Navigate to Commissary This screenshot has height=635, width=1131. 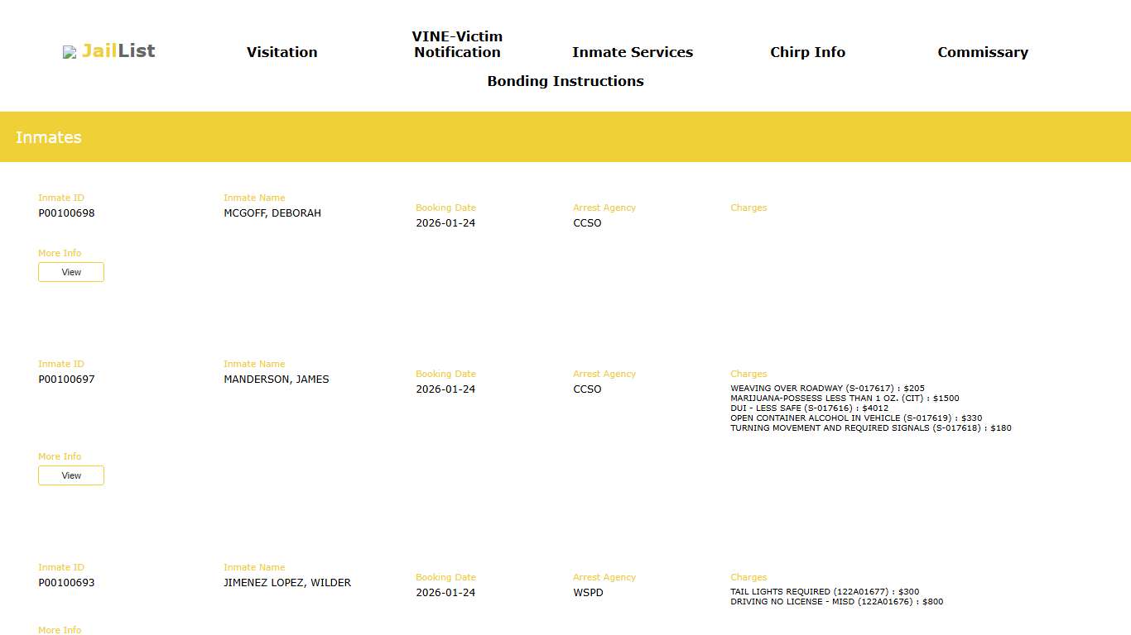click(x=982, y=52)
